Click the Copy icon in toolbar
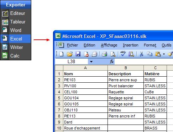Screen dimensions: 173x132 point(150,54)
